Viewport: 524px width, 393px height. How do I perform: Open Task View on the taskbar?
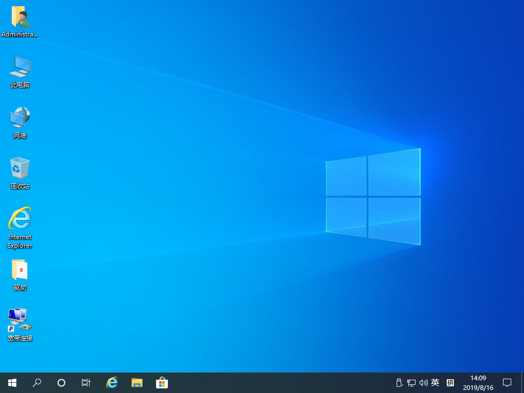(x=85, y=382)
